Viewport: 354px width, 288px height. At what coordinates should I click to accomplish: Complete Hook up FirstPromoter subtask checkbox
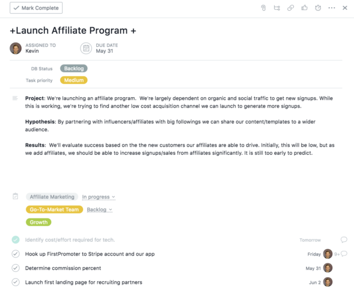tap(16, 254)
